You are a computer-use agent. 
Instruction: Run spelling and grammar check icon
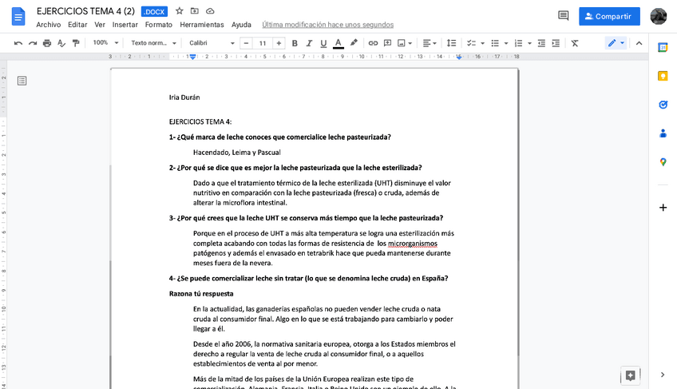tap(61, 43)
